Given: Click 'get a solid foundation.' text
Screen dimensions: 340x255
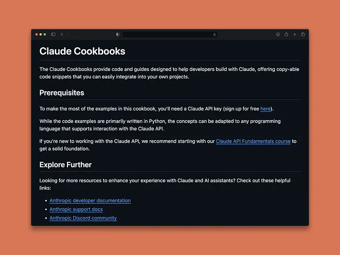Looking at the screenshot, I should (65, 149).
